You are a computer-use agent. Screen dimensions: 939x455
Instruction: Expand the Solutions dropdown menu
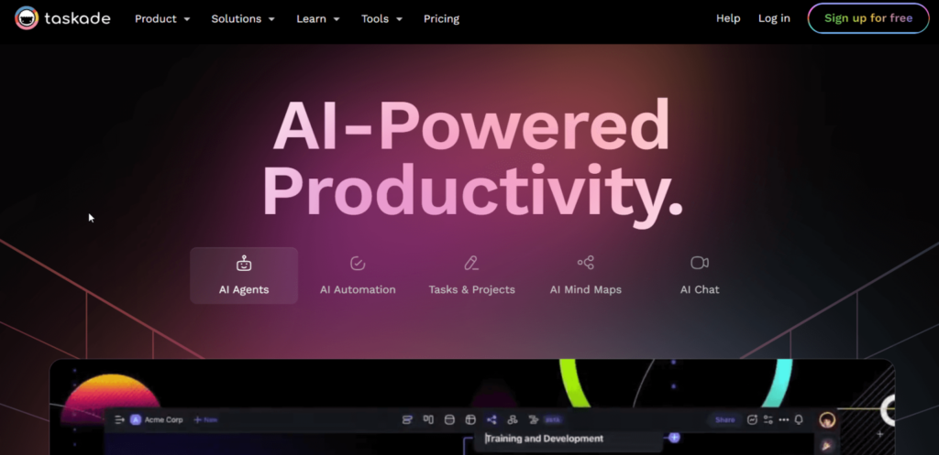(242, 18)
